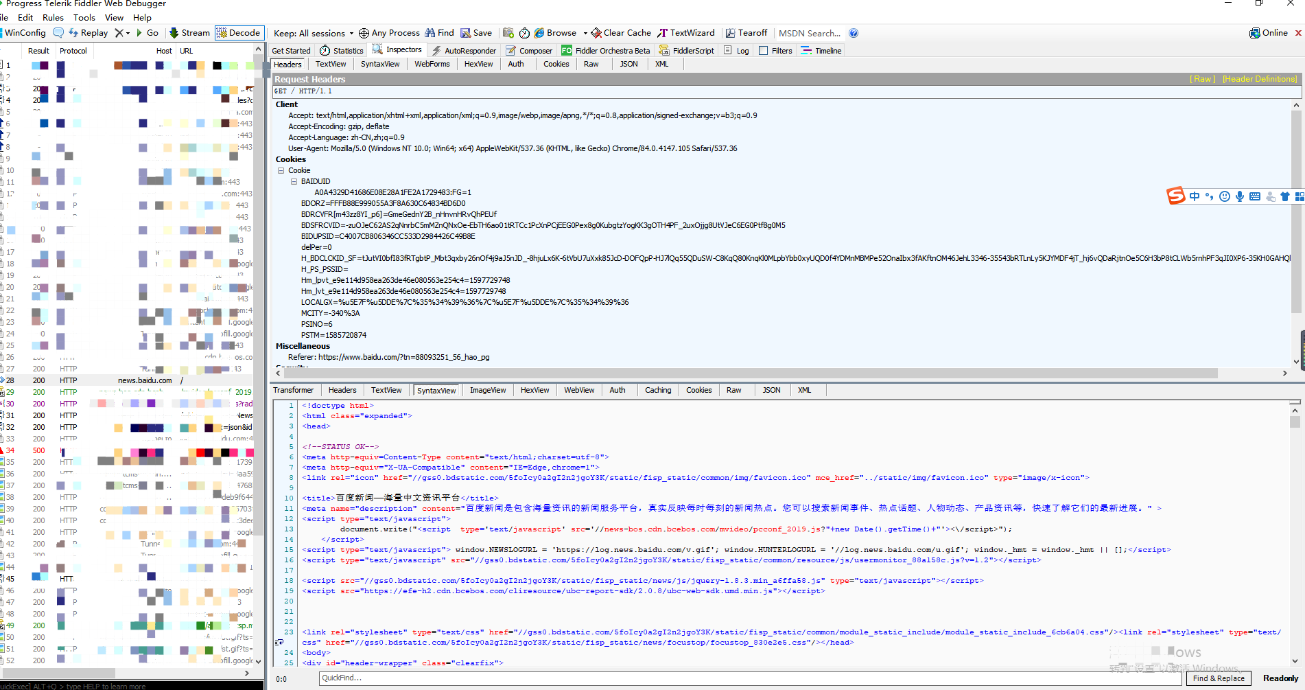1305x690 pixels.
Task: Switch to the AutoResponder tab
Action: 464,51
